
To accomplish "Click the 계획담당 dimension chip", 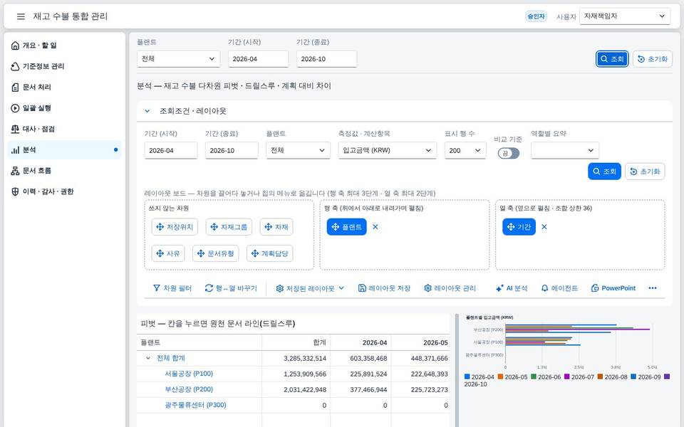I will coord(269,253).
